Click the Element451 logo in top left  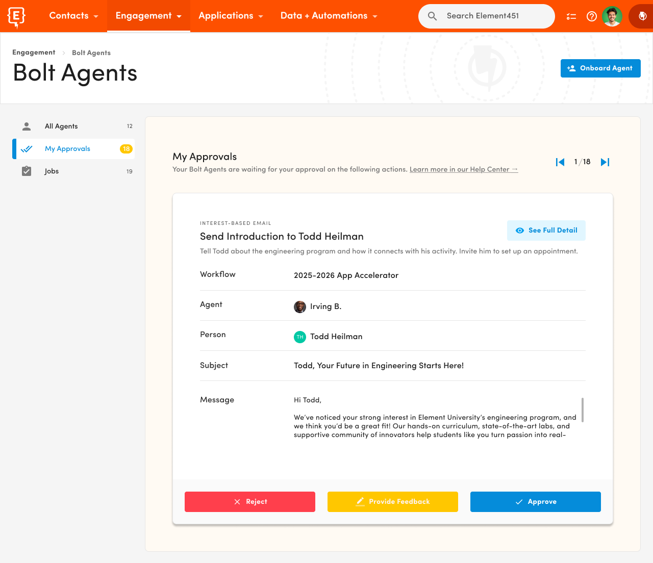(16, 16)
